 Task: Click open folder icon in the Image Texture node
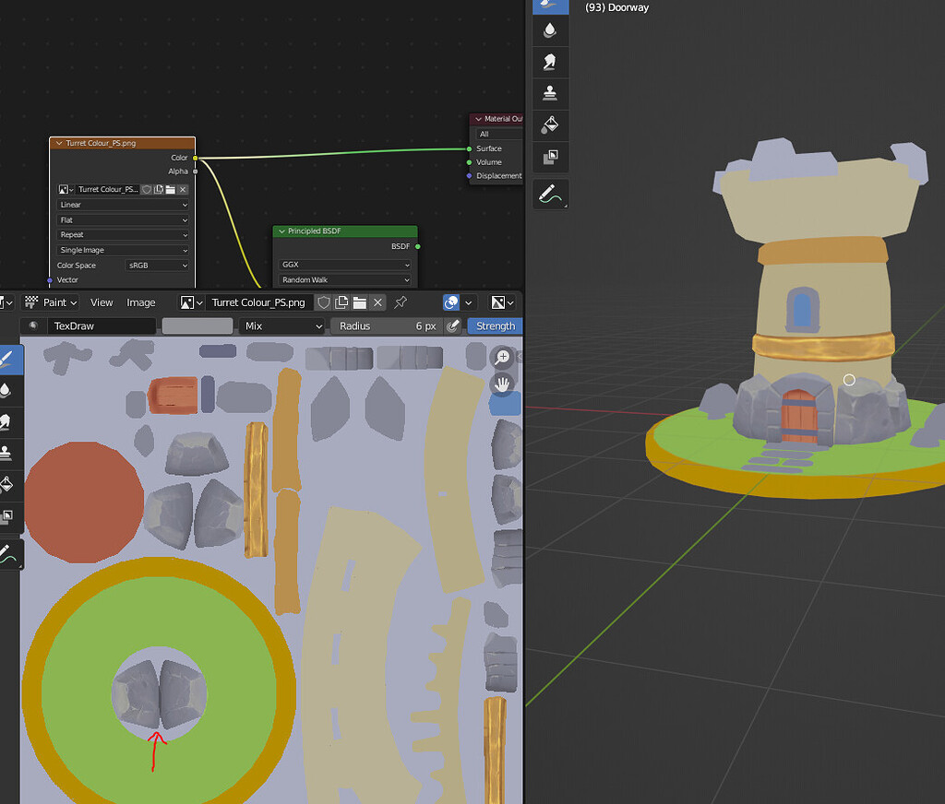[x=171, y=190]
